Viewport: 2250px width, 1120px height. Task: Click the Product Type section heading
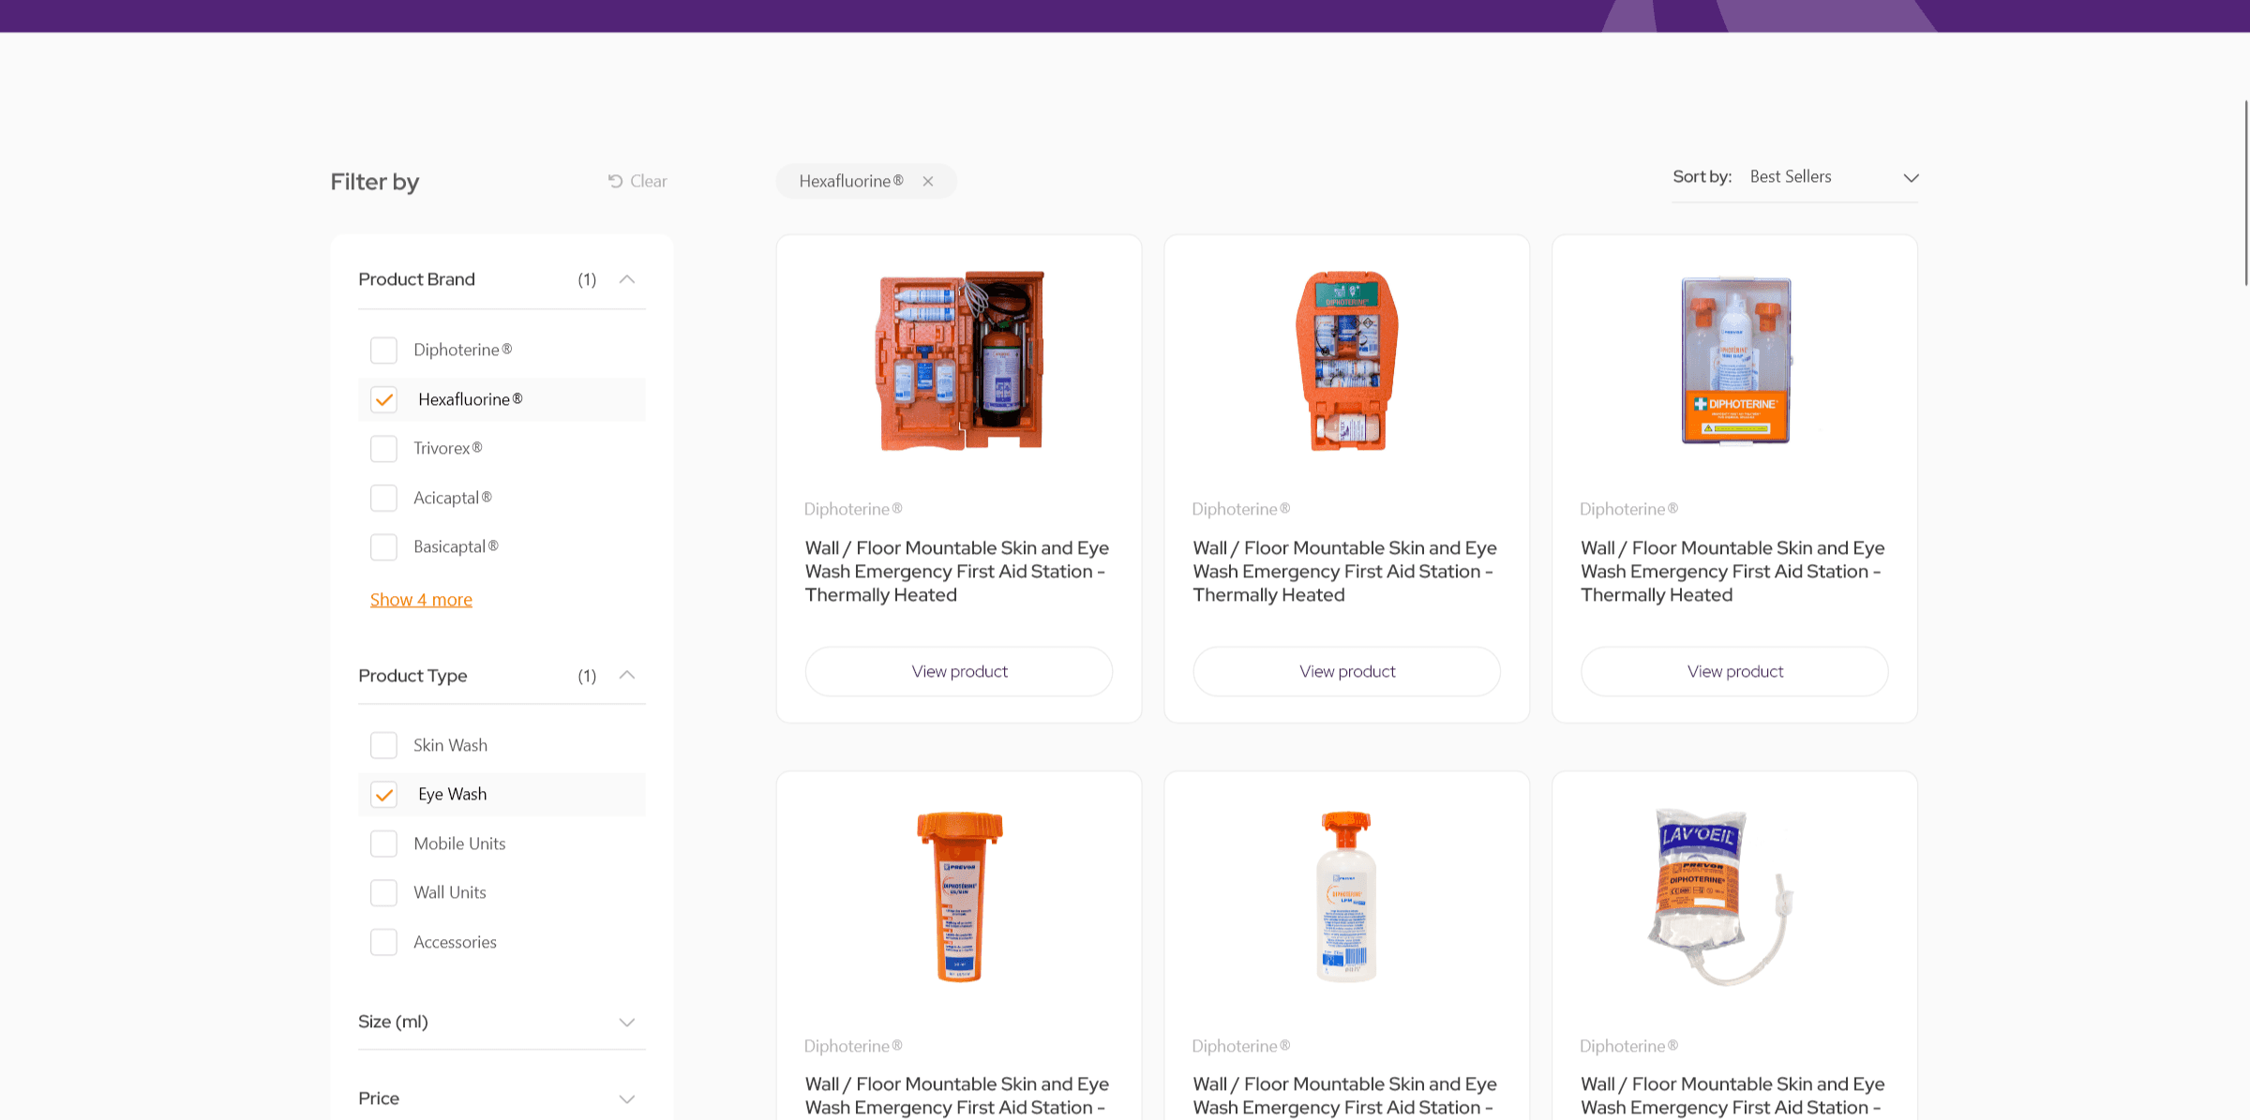point(412,676)
